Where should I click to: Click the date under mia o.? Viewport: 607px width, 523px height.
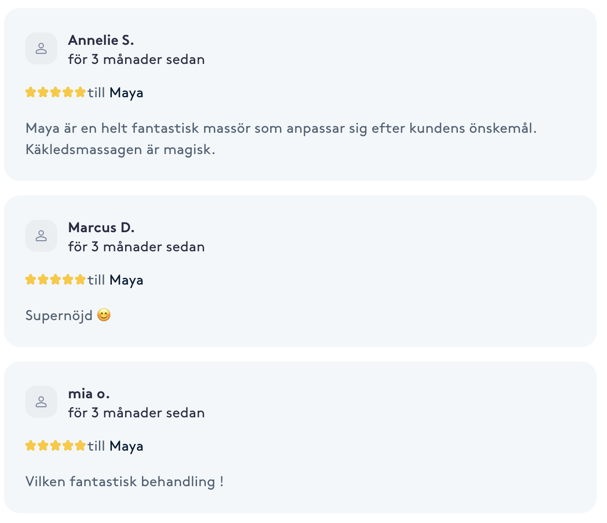tap(137, 413)
